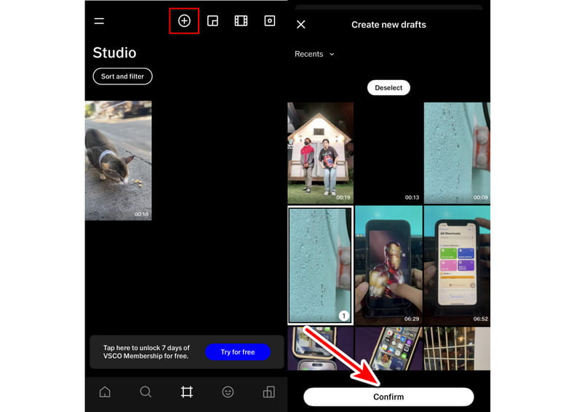Image resolution: width=582 pixels, height=412 pixels.
Task: Select the two people house video 00:19
Action: 320,153
